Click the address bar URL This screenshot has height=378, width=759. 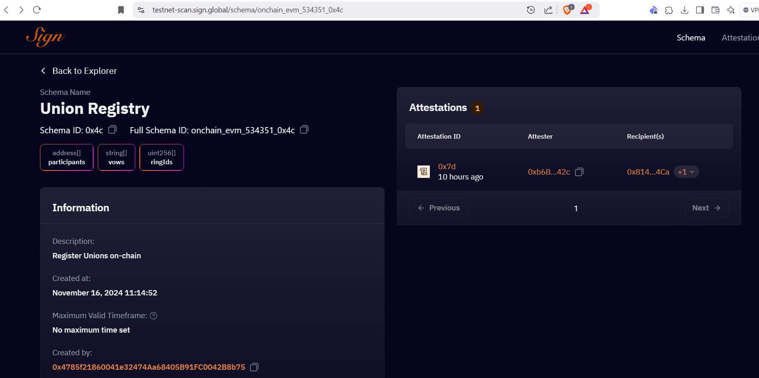tap(247, 10)
